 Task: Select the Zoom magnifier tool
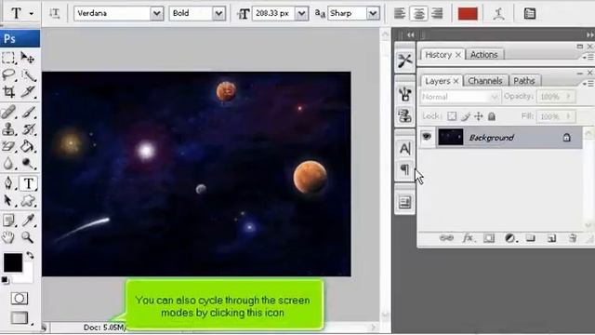pos(27,237)
